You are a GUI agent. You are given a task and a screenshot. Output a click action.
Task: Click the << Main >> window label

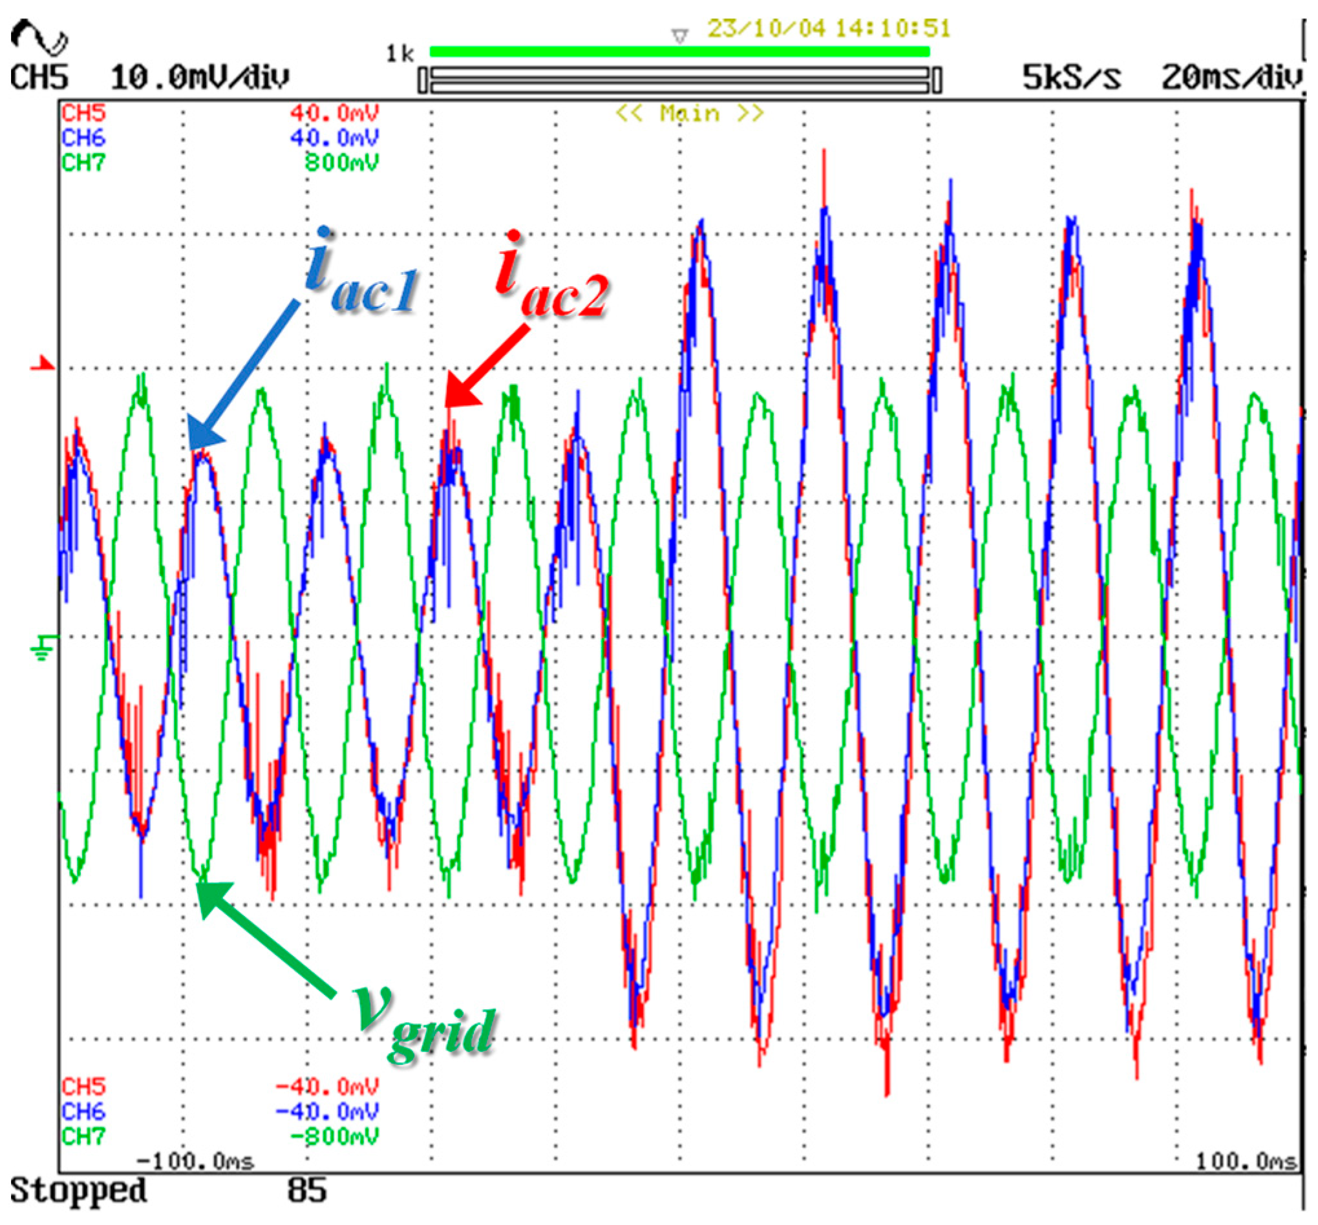pos(690,113)
